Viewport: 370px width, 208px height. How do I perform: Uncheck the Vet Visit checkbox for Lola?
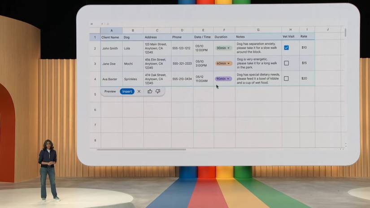(286, 48)
